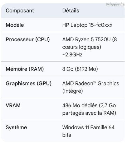Click the Système row label

tap(16, 127)
